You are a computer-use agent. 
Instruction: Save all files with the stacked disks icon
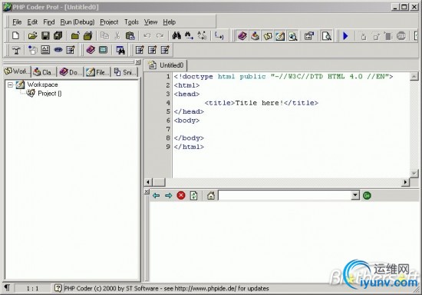point(58,35)
